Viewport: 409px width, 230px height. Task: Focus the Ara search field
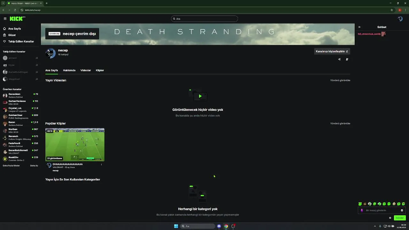204,19
